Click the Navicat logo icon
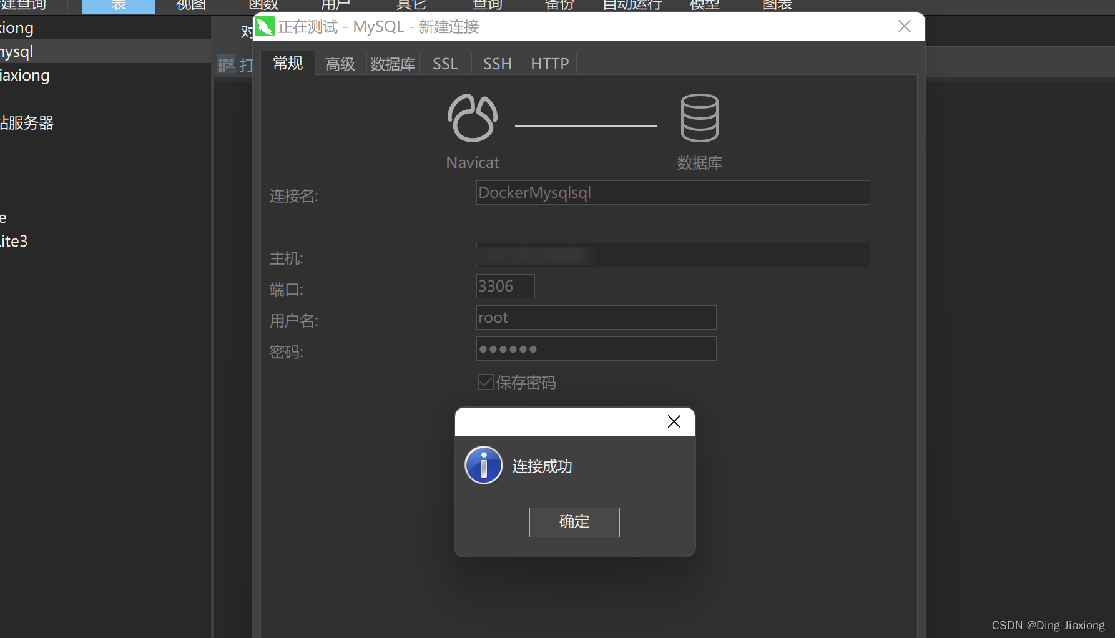Image resolution: width=1115 pixels, height=638 pixels. point(473,117)
